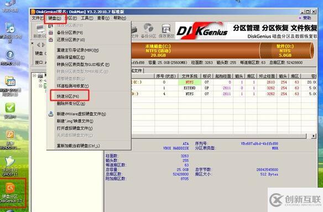The width and height of the screenshot is (323, 212).
Task: Open the 文件 menu in the menu bar
Action: (37, 18)
